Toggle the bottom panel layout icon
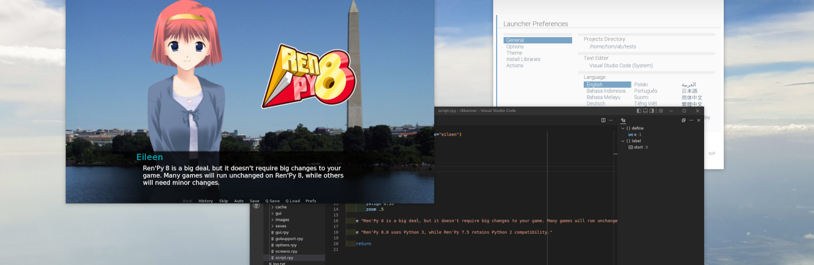 coord(645,111)
